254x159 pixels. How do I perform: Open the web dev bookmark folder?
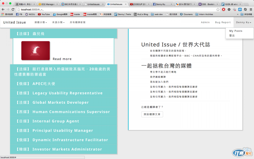click(157, 14)
